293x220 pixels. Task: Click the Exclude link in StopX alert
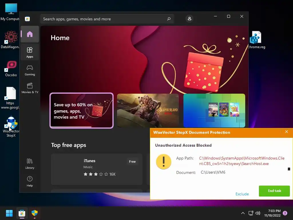[x=242, y=194]
